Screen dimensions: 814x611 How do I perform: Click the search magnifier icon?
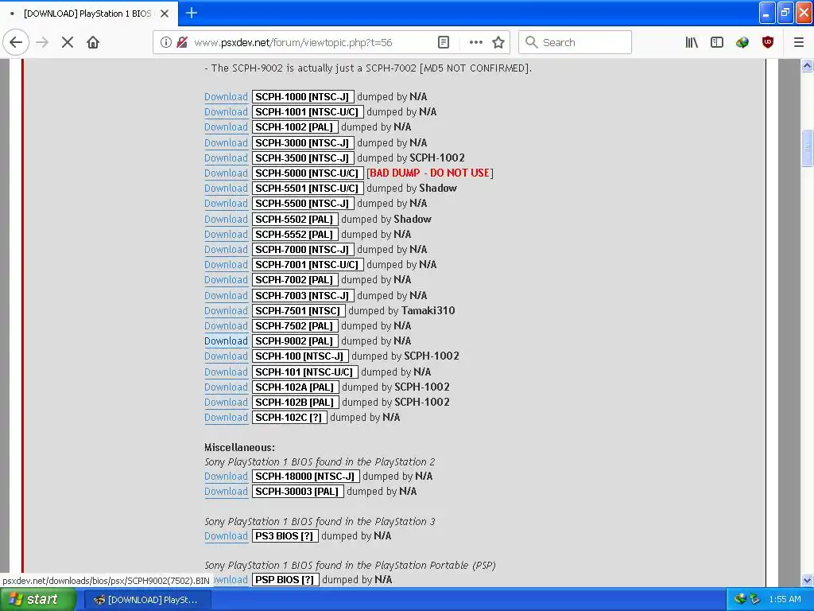pyautogui.click(x=531, y=42)
